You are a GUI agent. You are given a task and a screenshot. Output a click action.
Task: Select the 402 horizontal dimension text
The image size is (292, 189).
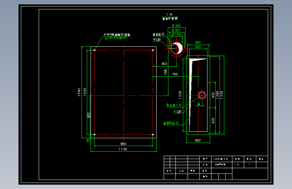coord(164,64)
